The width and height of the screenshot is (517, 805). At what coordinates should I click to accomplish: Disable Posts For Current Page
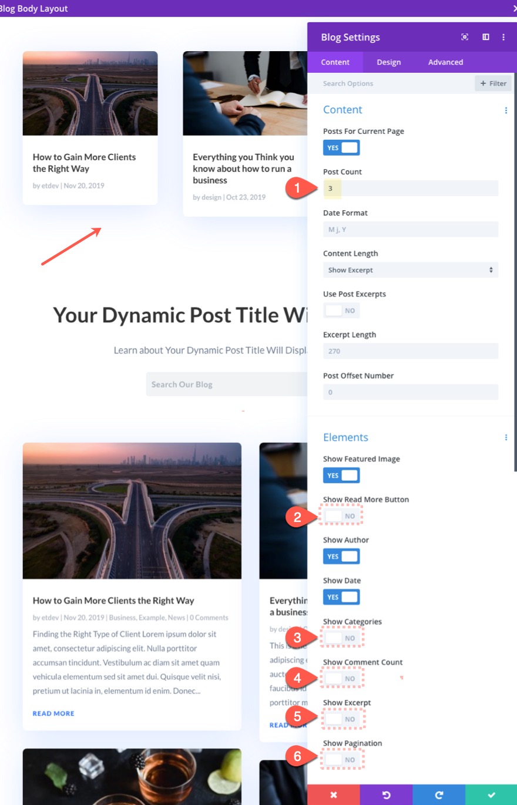pyautogui.click(x=341, y=147)
